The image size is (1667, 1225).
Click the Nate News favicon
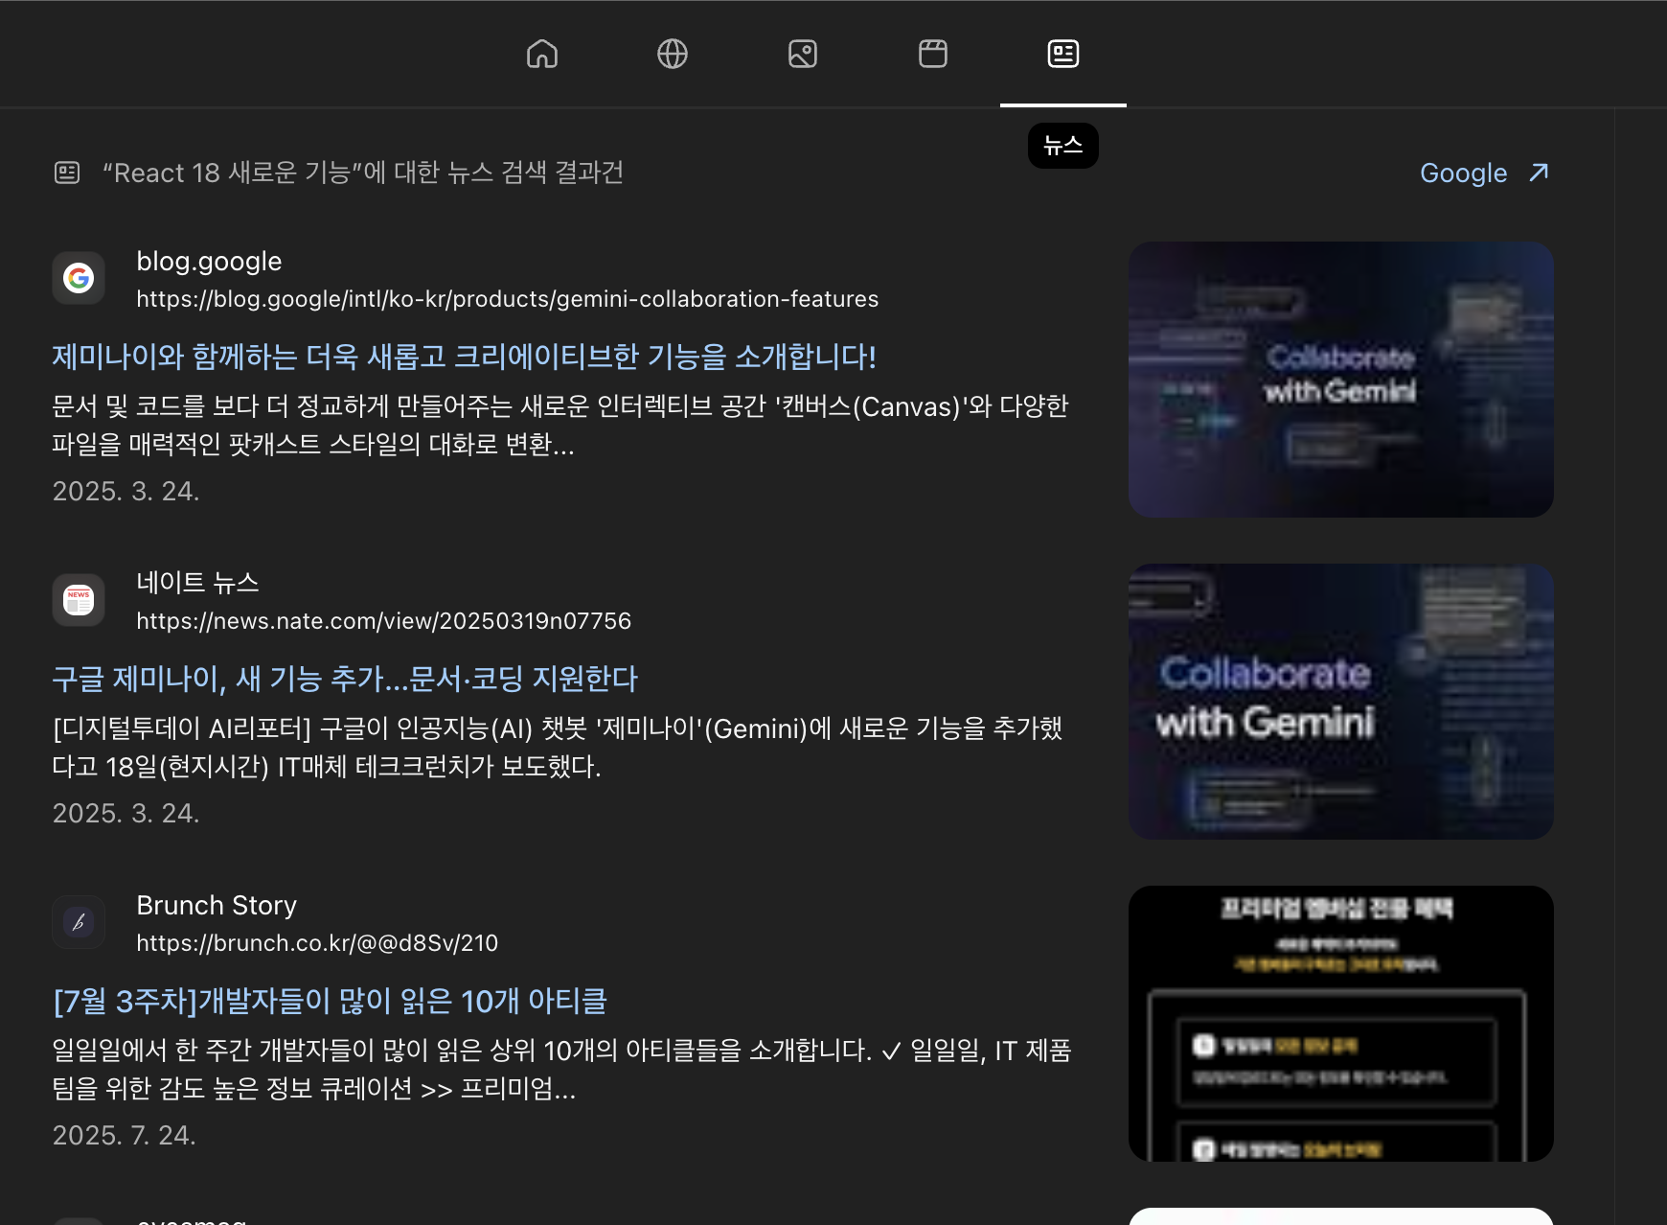(x=79, y=600)
